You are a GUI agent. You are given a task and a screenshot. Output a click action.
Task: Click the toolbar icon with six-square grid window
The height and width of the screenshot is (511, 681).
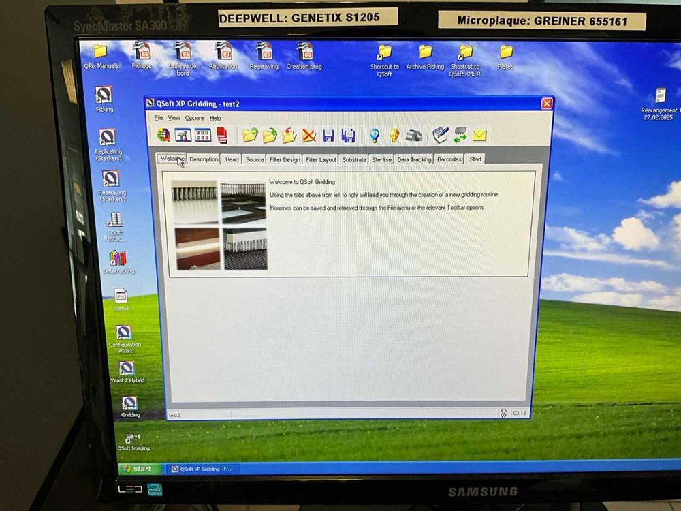[203, 135]
